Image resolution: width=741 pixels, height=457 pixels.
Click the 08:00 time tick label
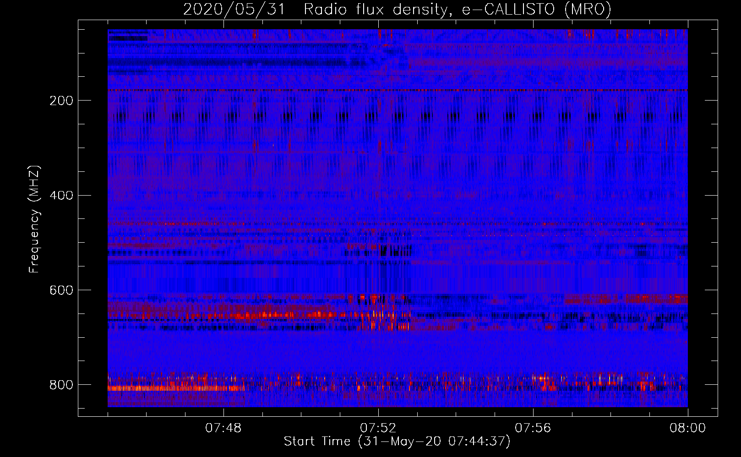(x=688, y=428)
